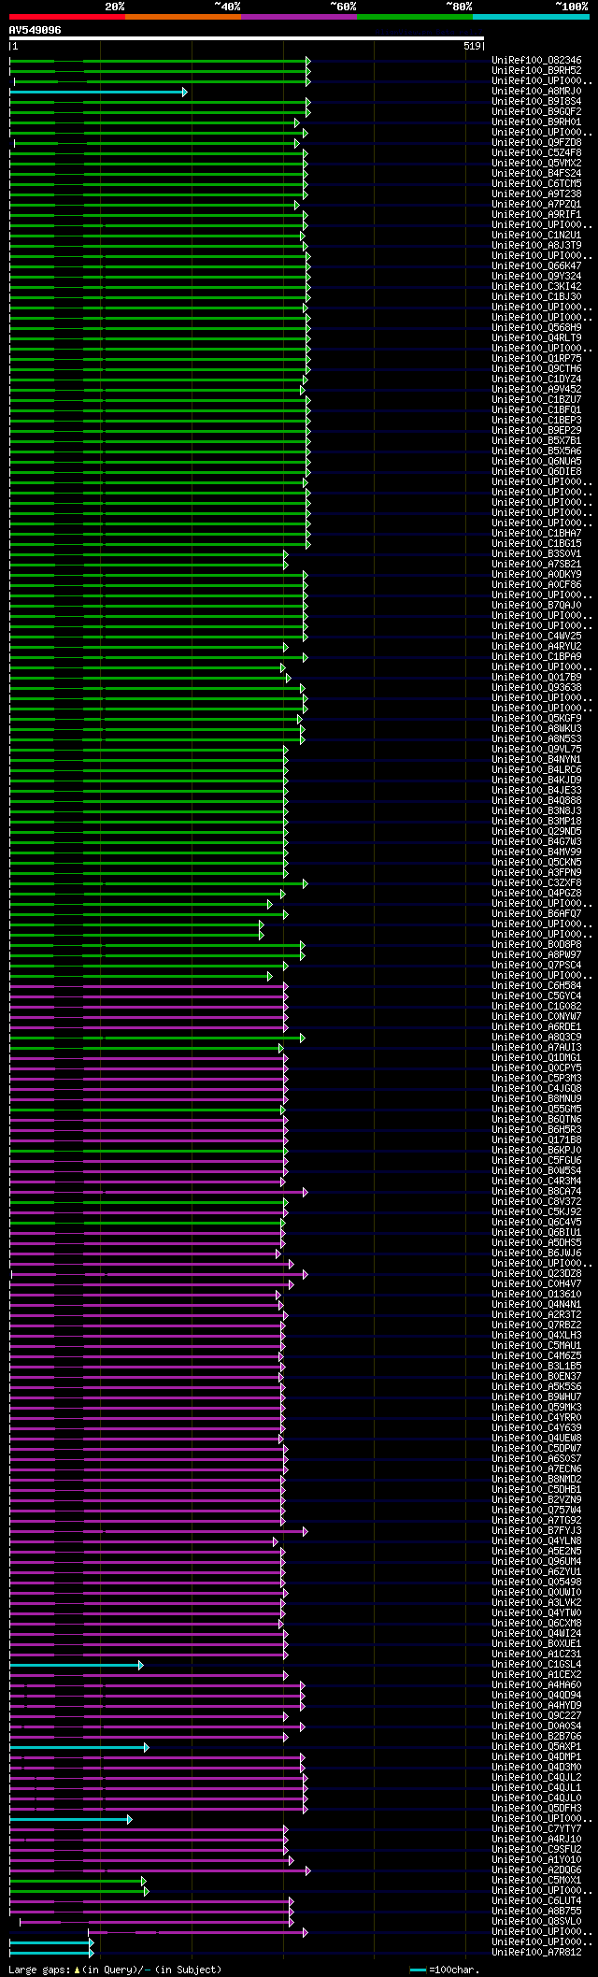The image size is (598, 1977).
Task: Select hit label UniRef100_C4QJL2
Action: coord(536,1778)
